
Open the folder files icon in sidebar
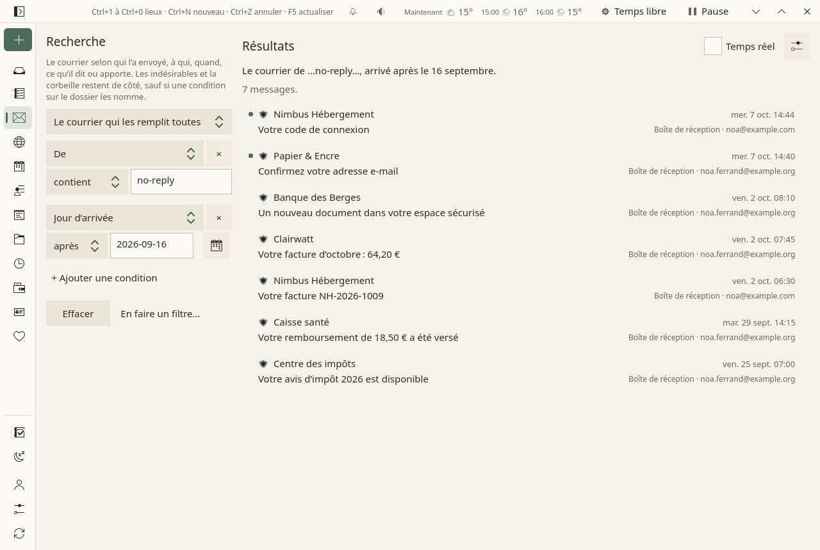[x=19, y=239]
